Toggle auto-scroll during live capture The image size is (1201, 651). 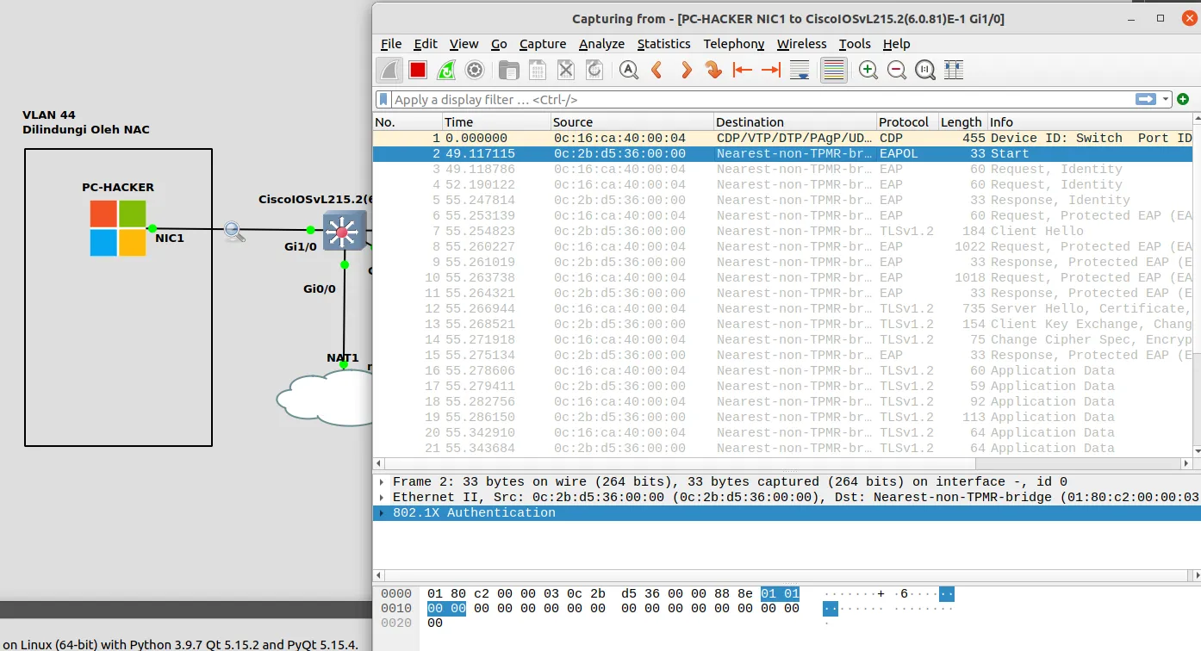[x=800, y=71]
